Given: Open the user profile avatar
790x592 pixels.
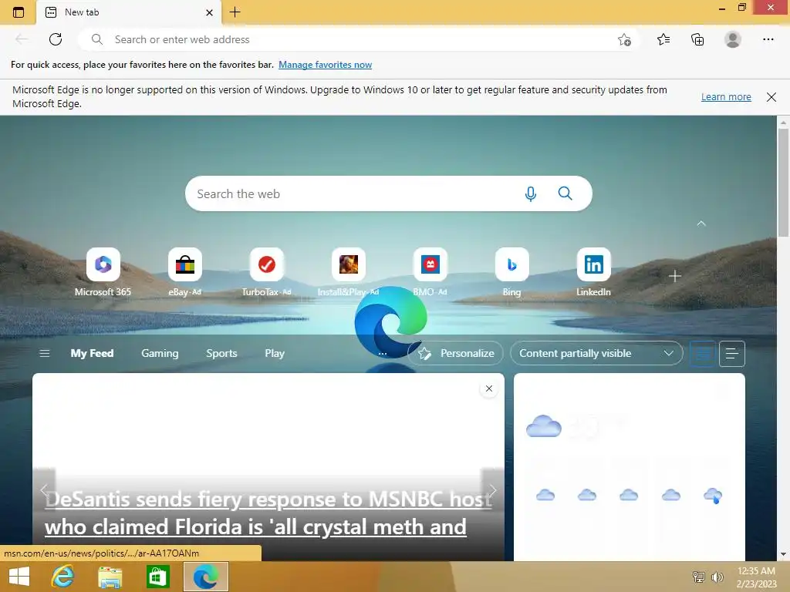Looking at the screenshot, I should click(733, 39).
